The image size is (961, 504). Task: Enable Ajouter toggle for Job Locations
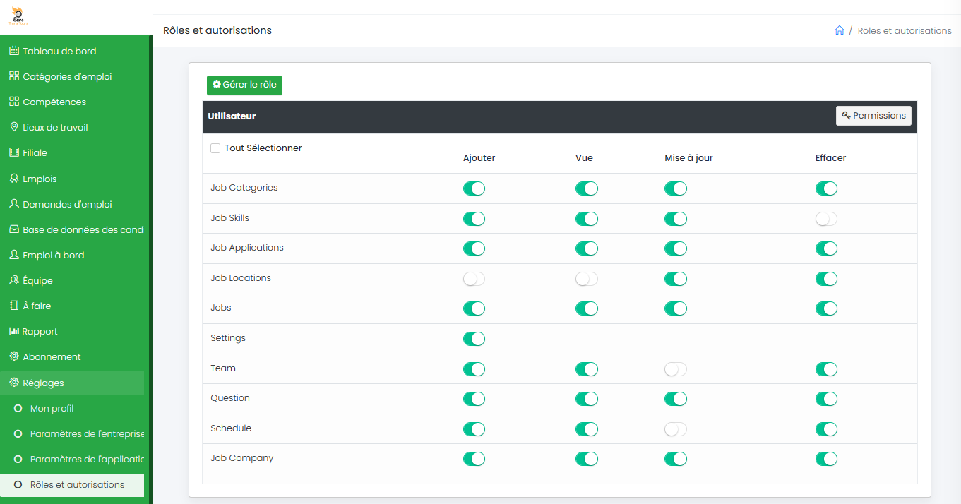[474, 279]
